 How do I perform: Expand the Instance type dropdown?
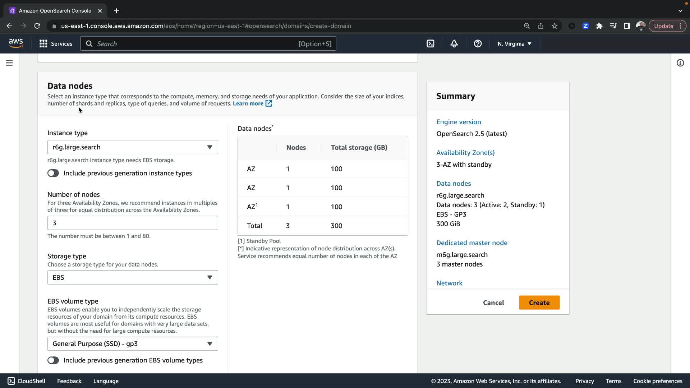(x=133, y=147)
